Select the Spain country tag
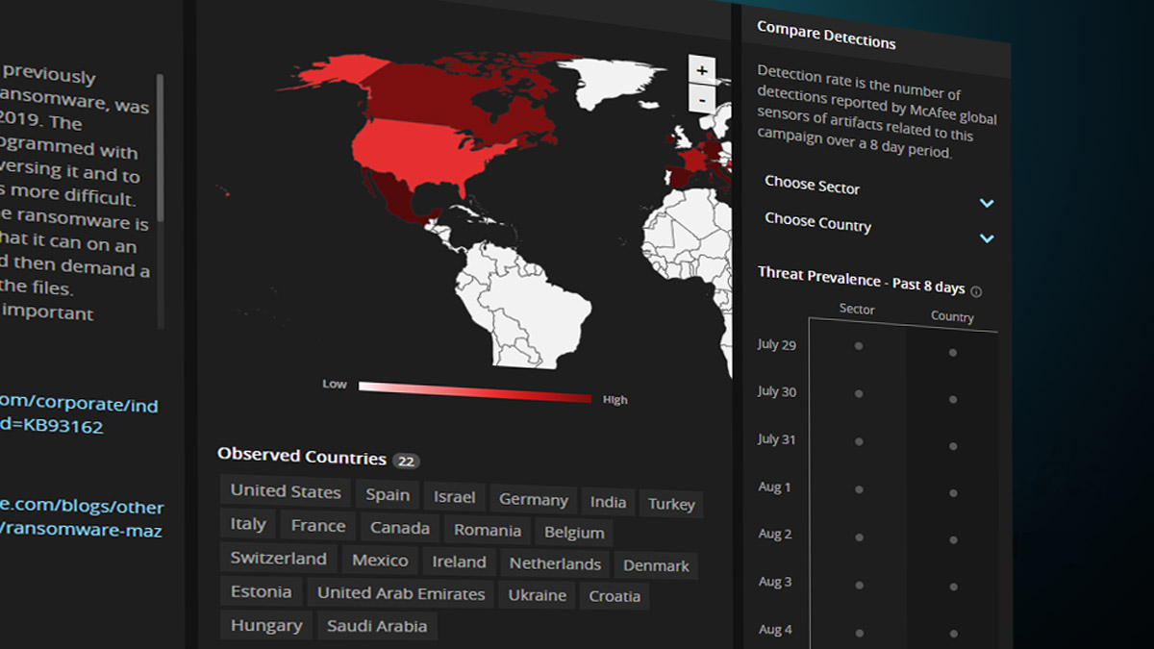 click(388, 494)
